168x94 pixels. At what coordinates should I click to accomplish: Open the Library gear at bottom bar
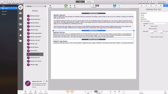click(25, 91)
